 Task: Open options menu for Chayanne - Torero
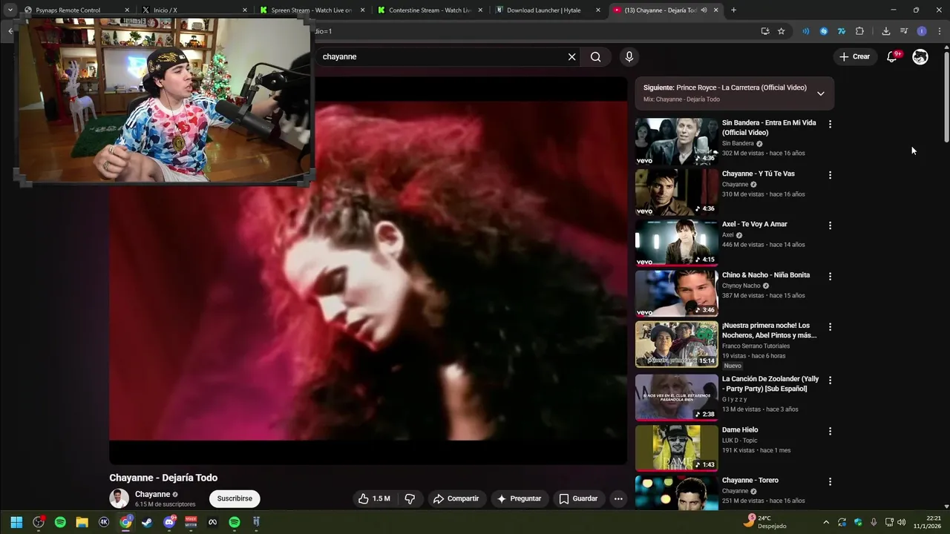pyautogui.click(x=830, y=481)
